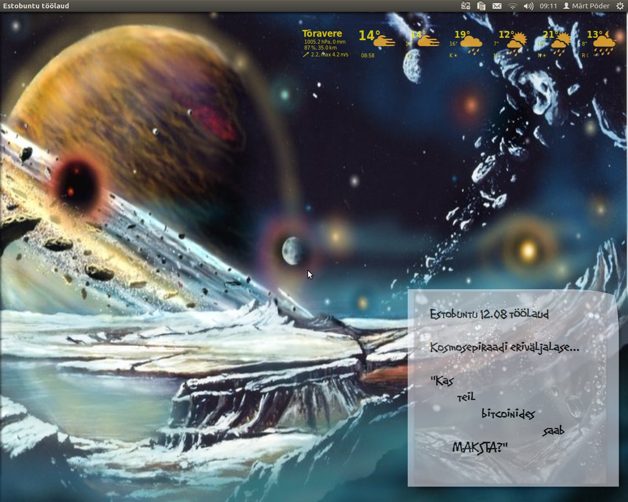Click the 12° sun and rain forecast icon

516,44
